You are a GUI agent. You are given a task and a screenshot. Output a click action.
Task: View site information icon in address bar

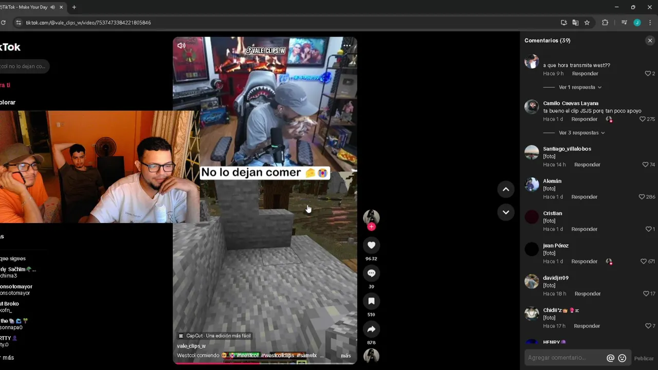point(19,23)
